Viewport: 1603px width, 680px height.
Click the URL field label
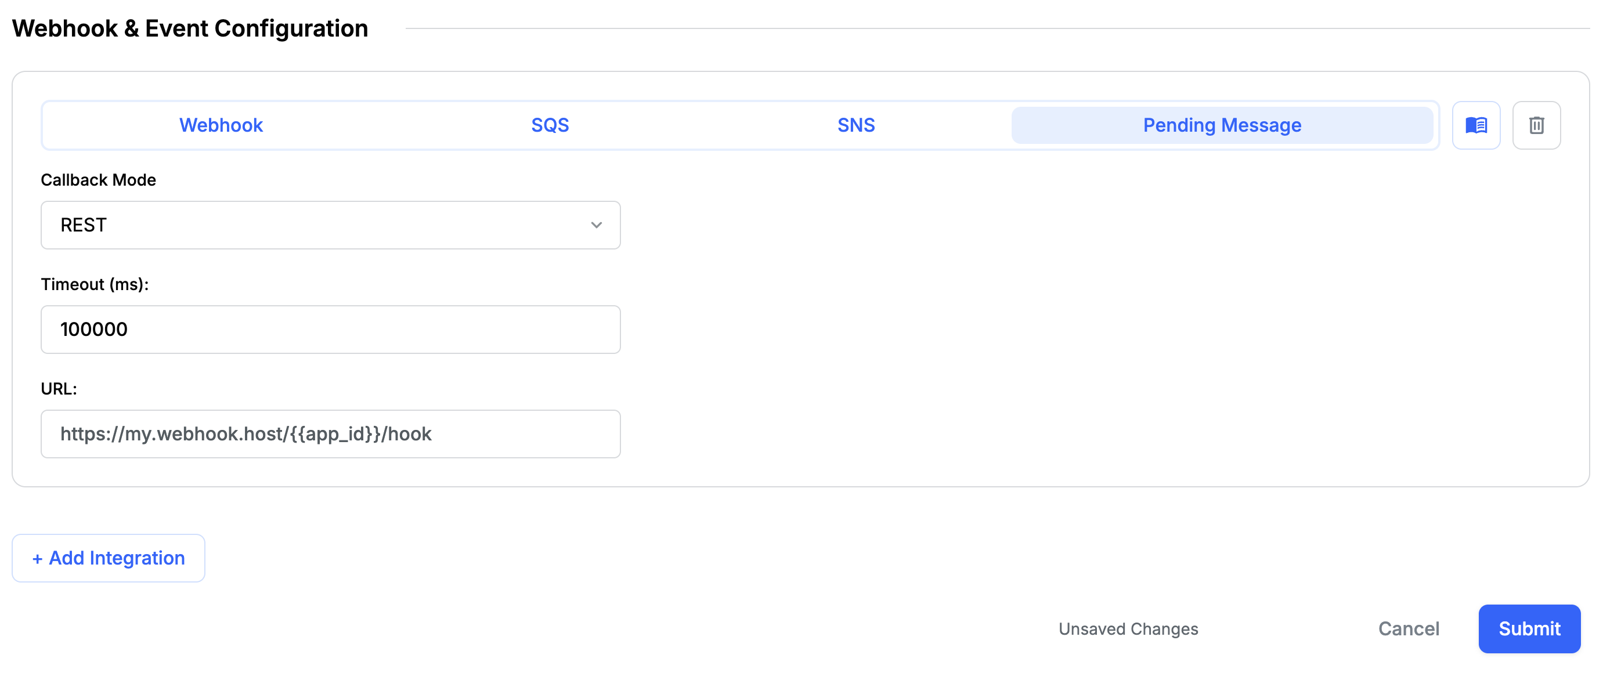pos(59,389)
